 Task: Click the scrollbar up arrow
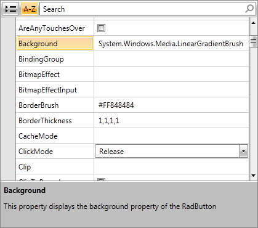(253, 23)
